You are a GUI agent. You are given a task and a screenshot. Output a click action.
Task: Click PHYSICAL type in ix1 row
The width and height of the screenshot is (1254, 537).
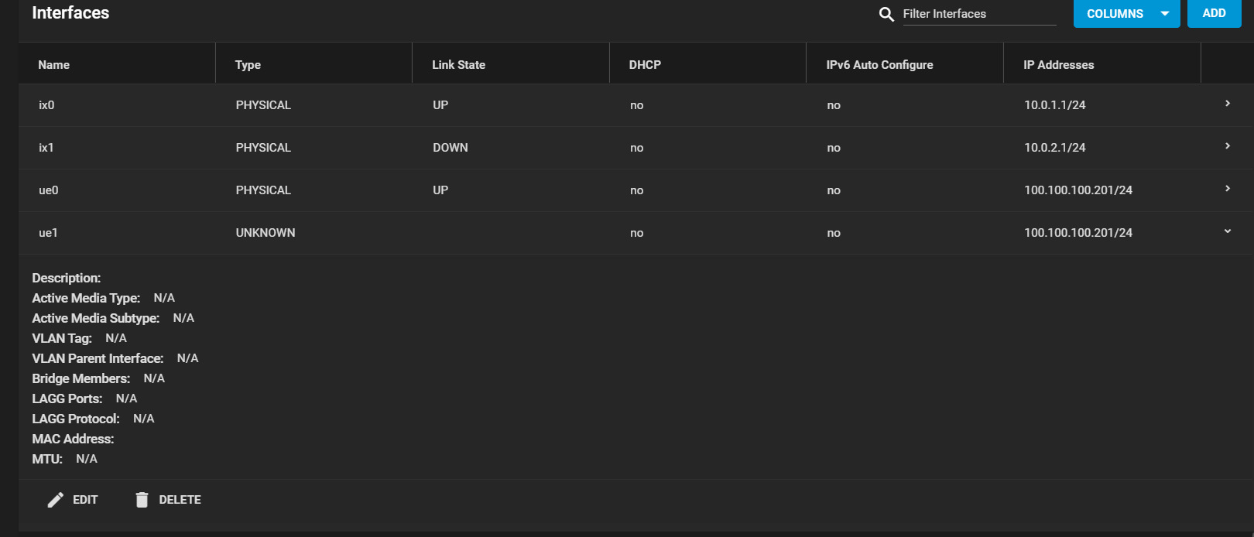coord(263,148)
